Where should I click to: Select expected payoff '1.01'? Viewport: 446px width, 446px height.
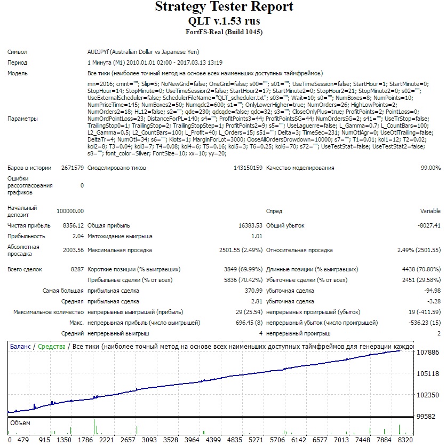(257, 236)
